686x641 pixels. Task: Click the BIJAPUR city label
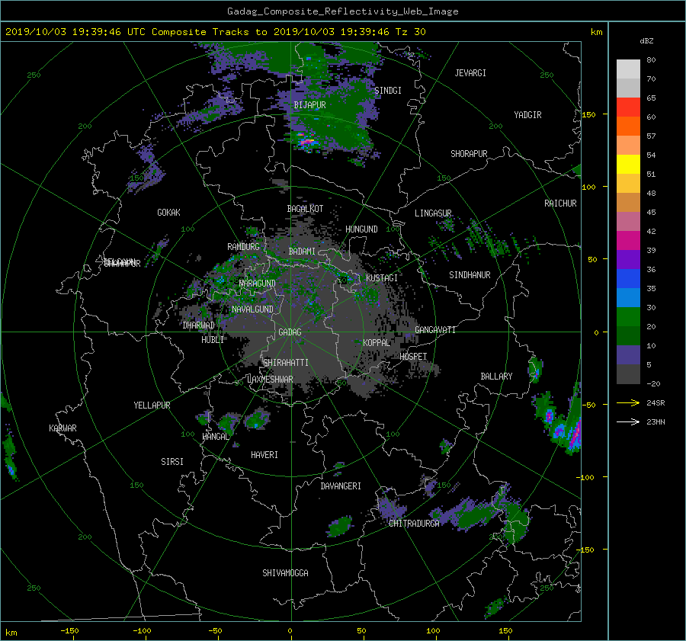[309, 105]
